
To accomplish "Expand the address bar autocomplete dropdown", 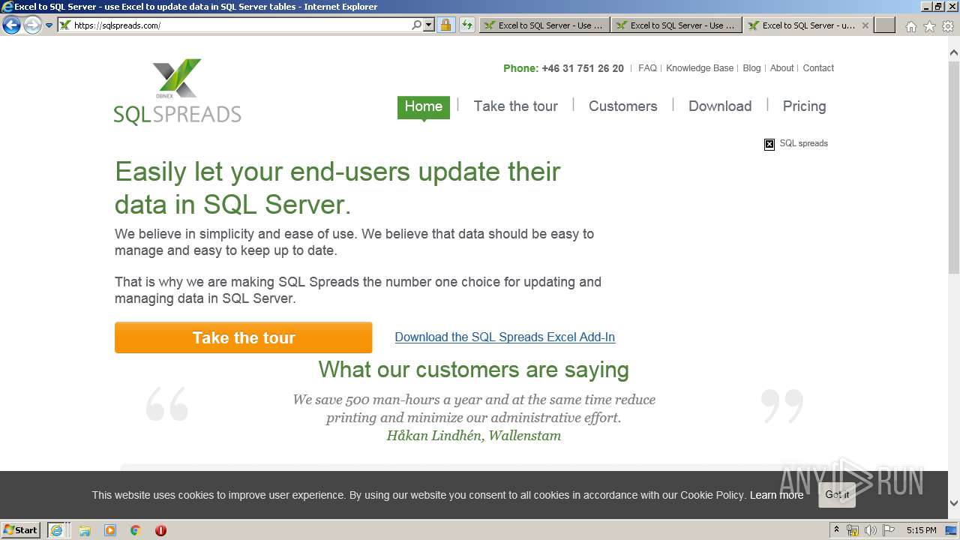I will [429, 25].
